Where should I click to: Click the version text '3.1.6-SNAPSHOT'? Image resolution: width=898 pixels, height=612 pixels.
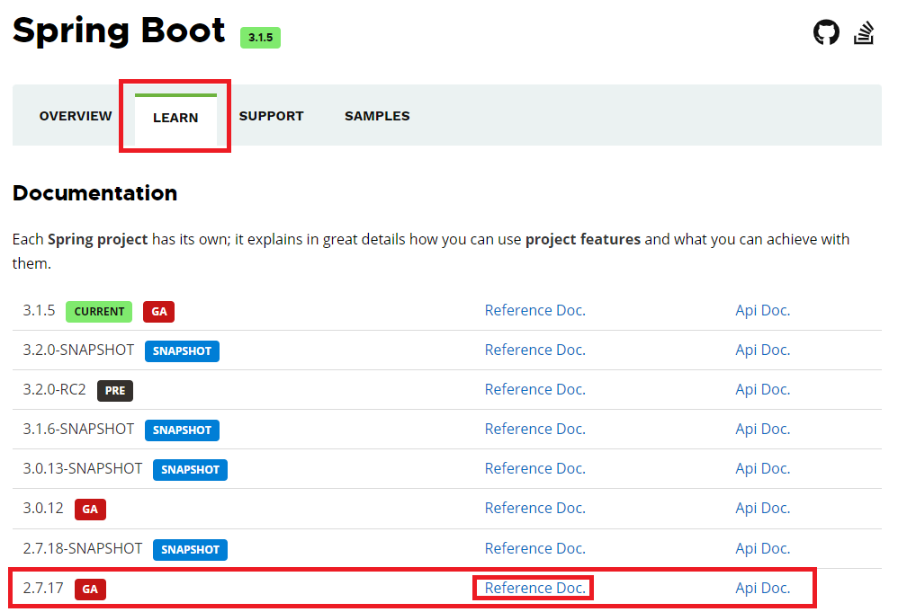click(78, 429)
